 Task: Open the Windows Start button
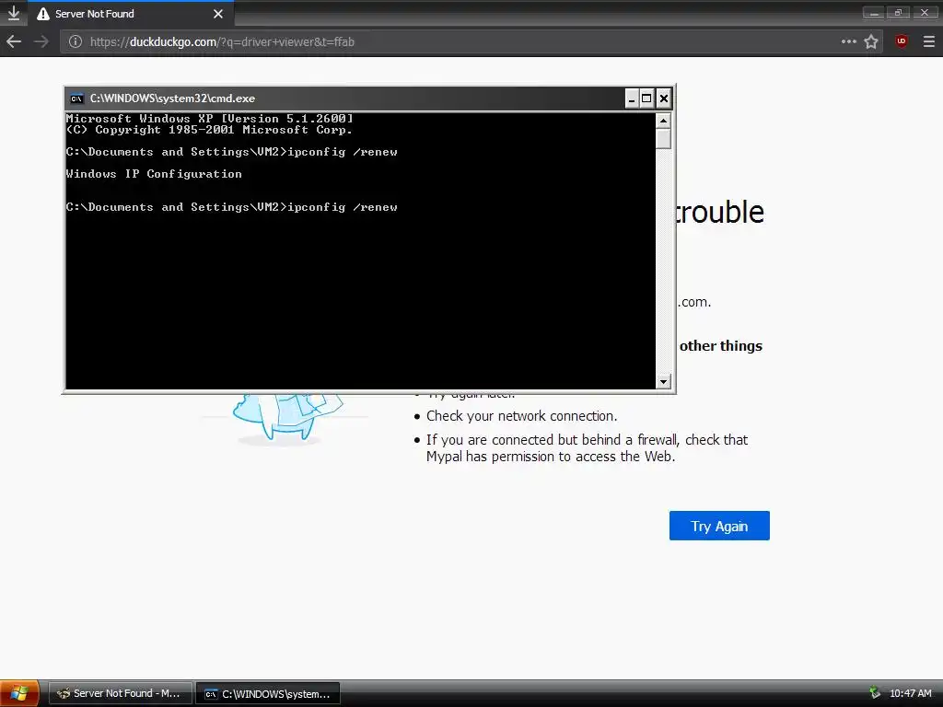coord(19,694)
